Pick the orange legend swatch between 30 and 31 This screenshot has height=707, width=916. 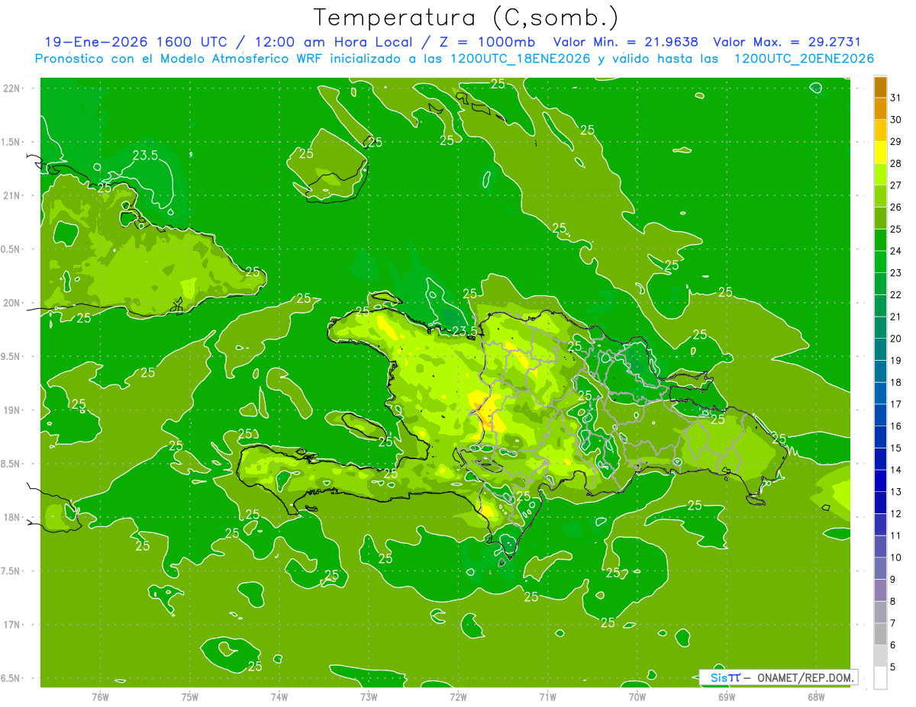point(880,109)
